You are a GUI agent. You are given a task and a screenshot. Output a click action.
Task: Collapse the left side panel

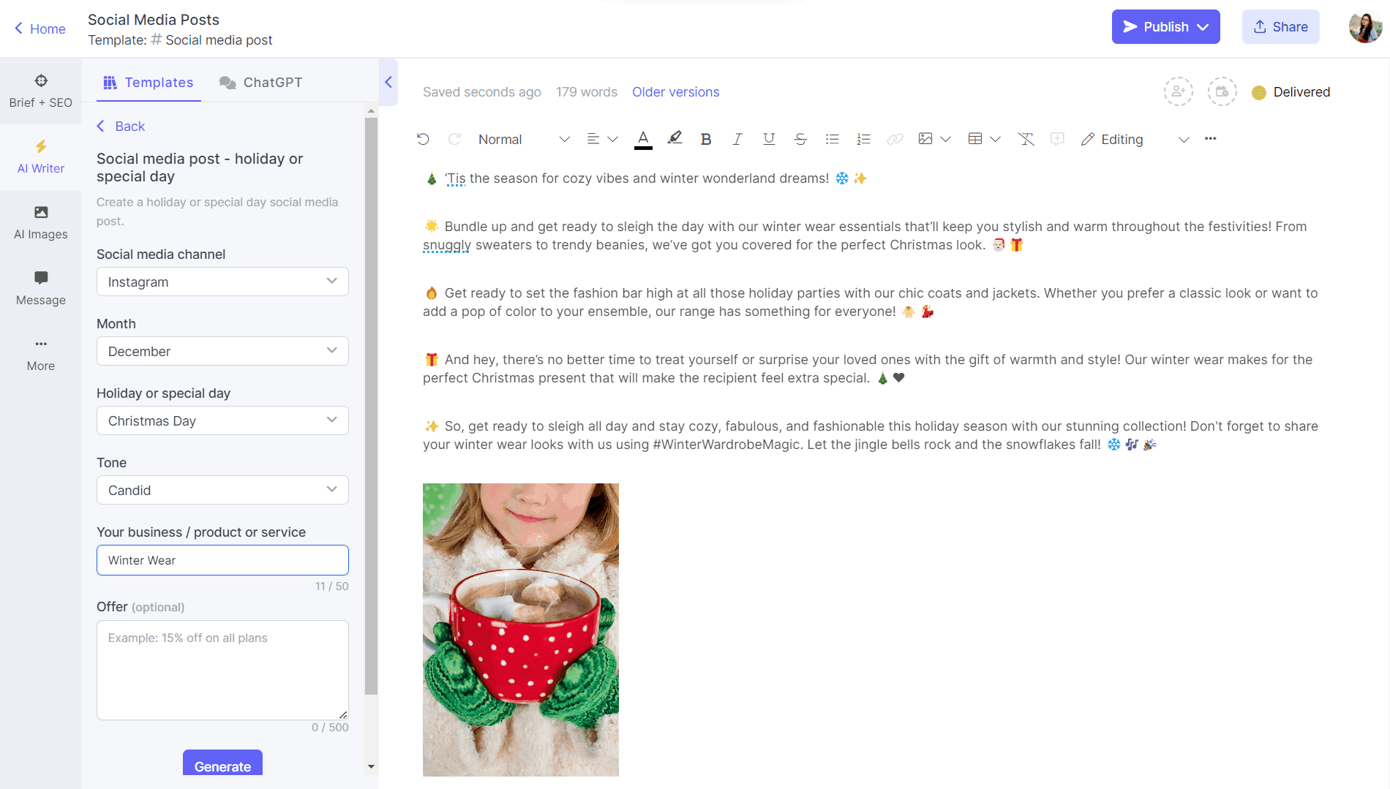tap(388, 82)
